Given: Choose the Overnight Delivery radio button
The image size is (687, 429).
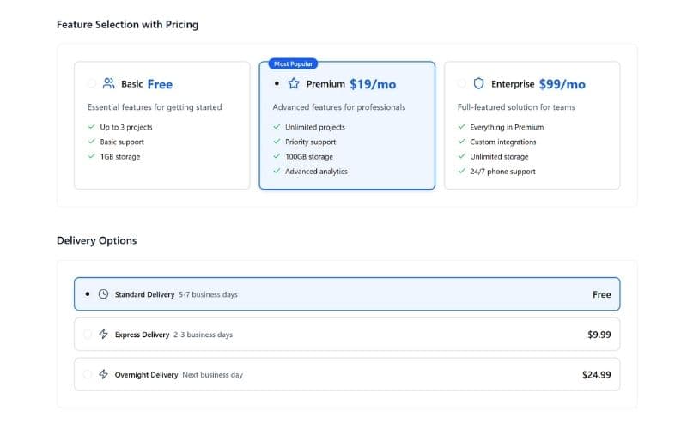Looking at the screenshot, I should pos(88,375).
